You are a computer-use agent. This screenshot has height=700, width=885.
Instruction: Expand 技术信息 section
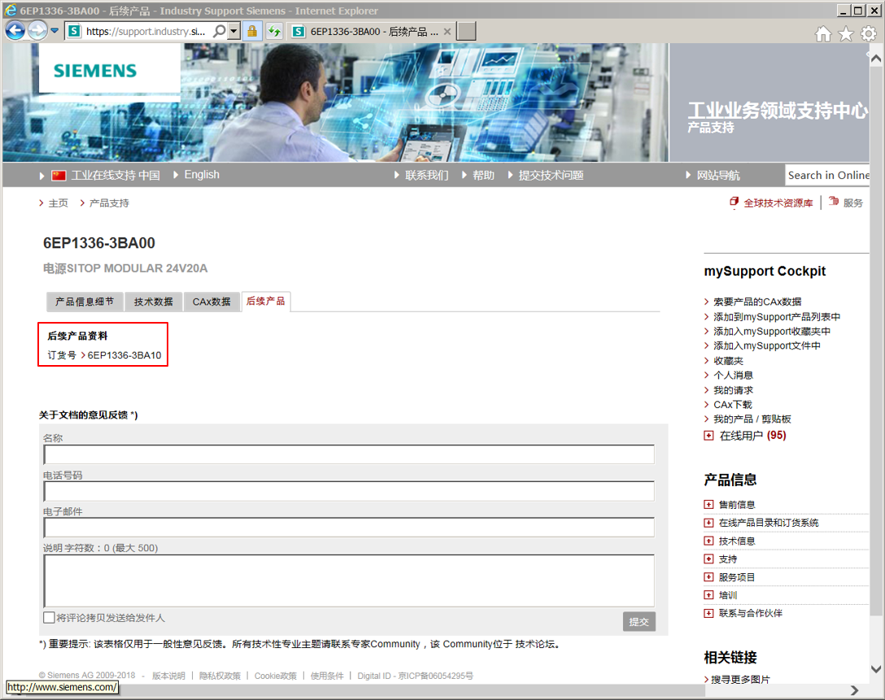coord(709,541)
